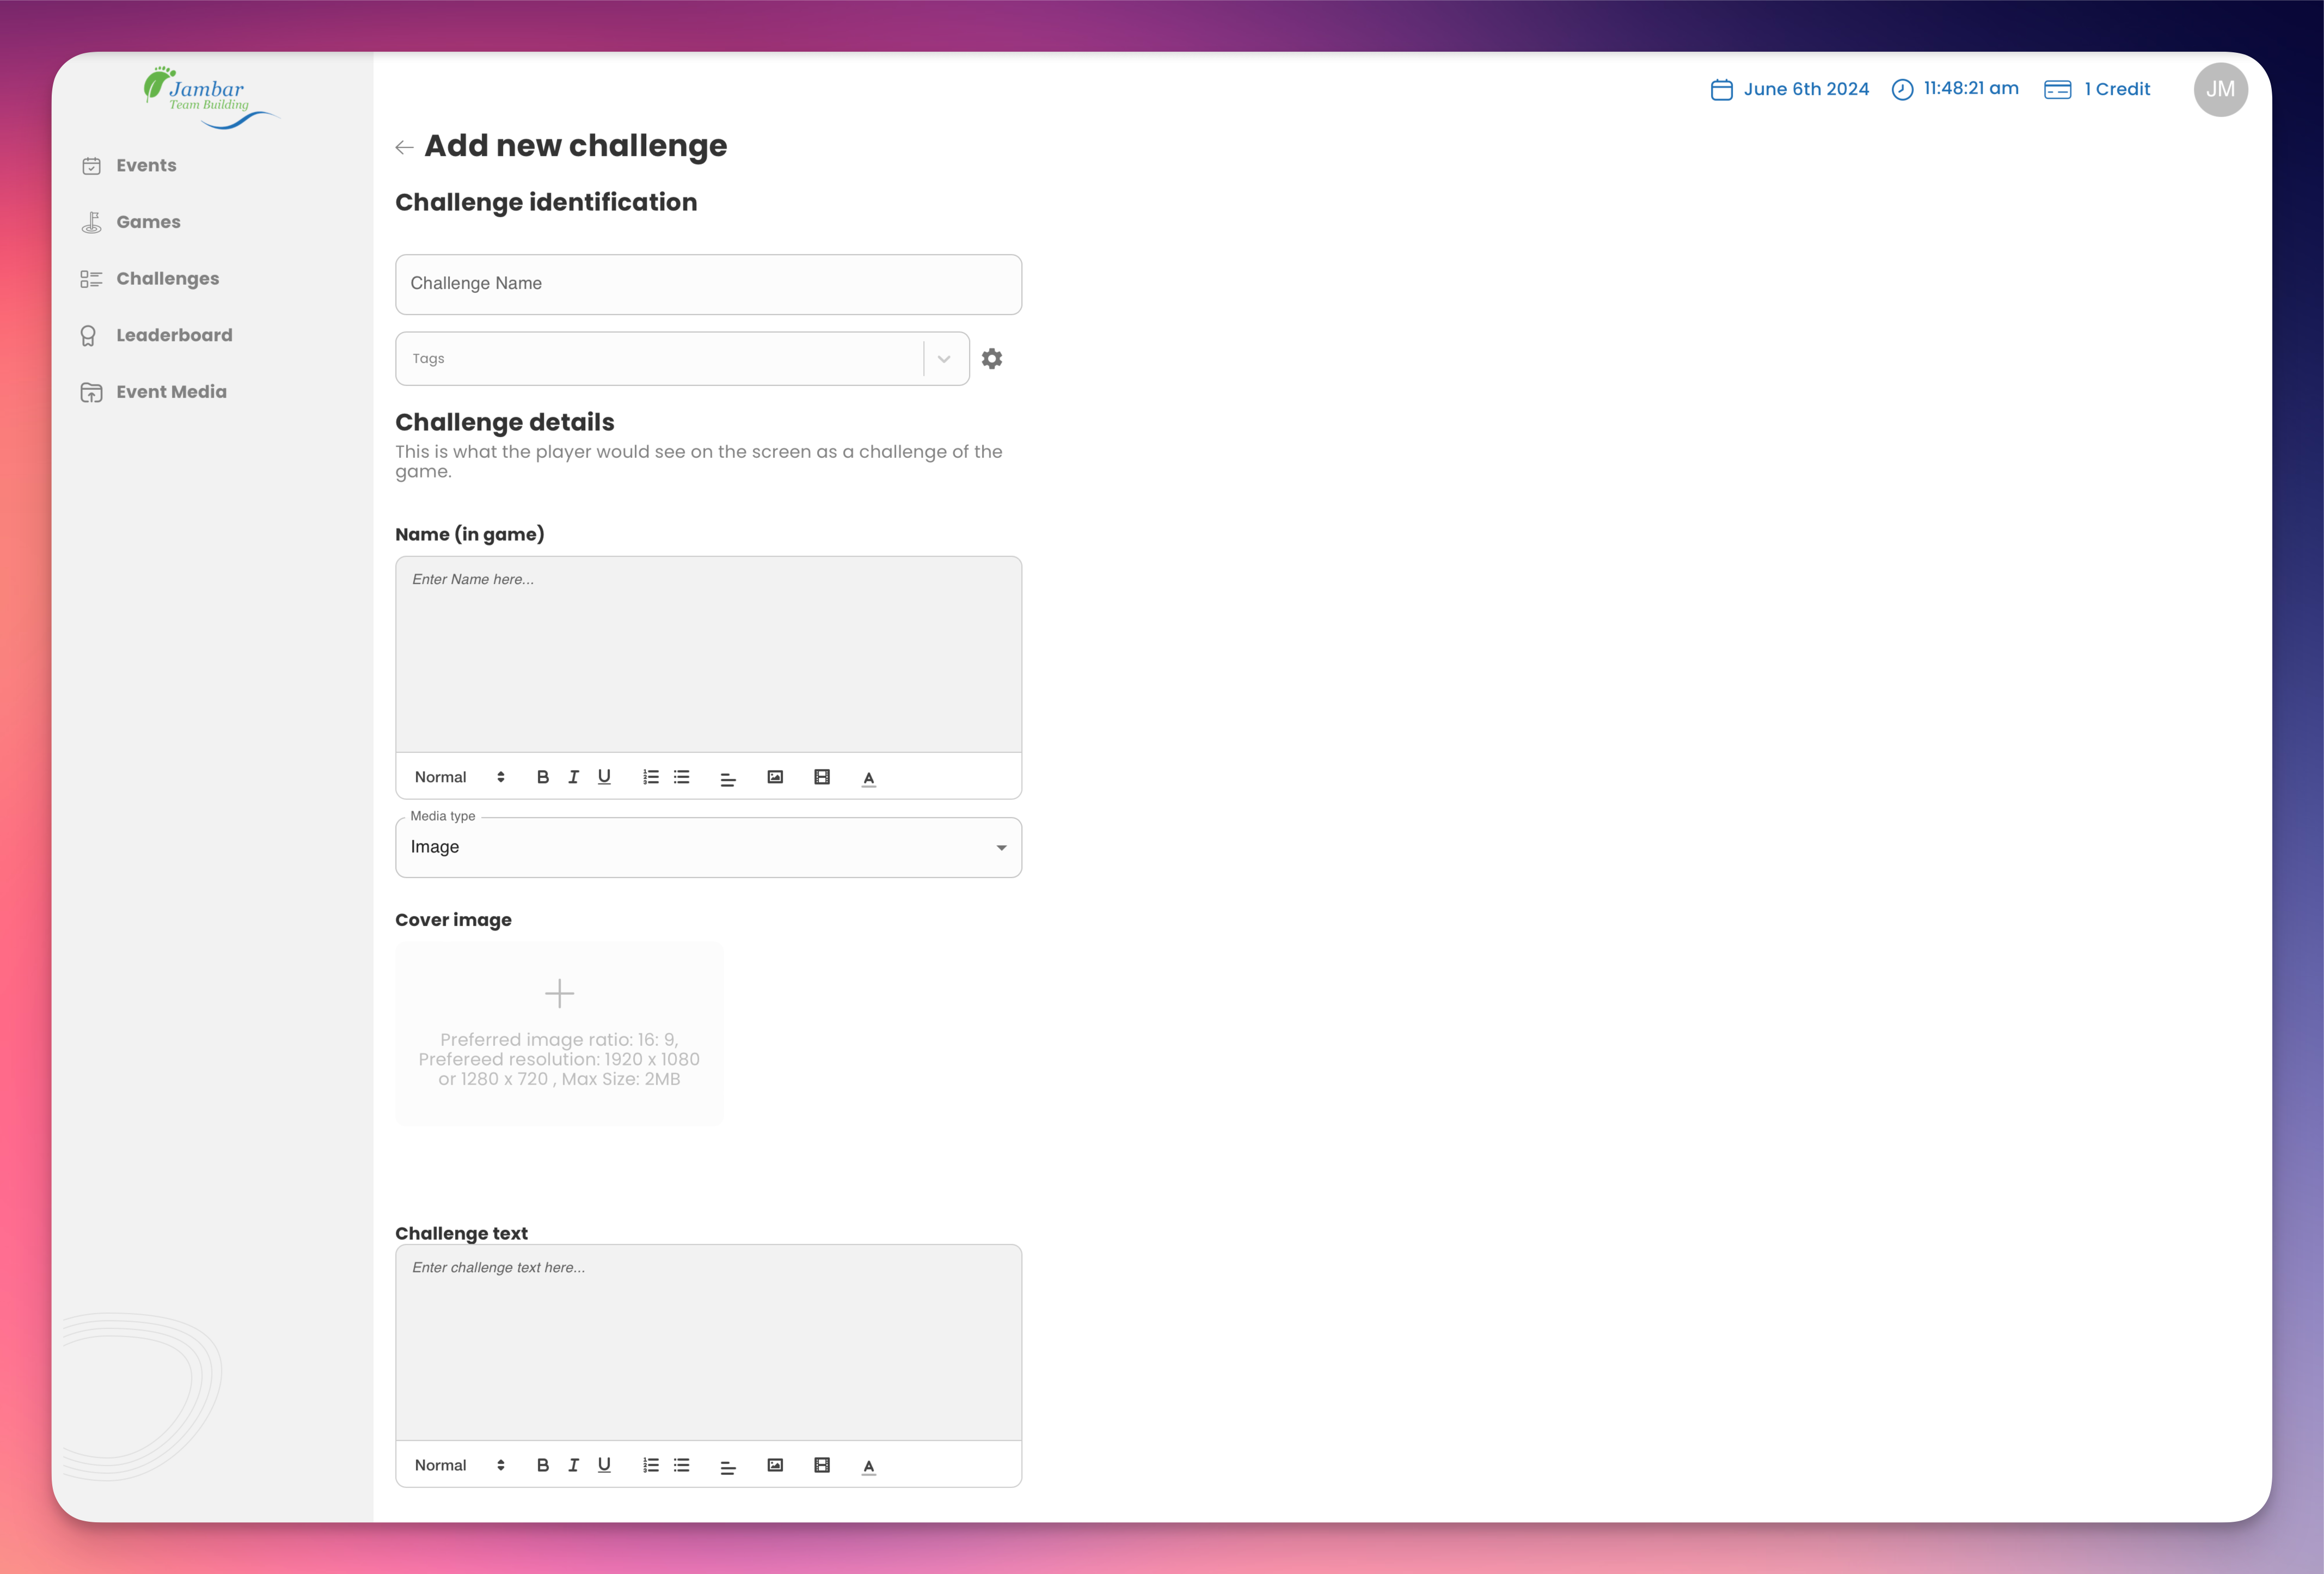Open text color picker in Name editor

tap(868, 778)
